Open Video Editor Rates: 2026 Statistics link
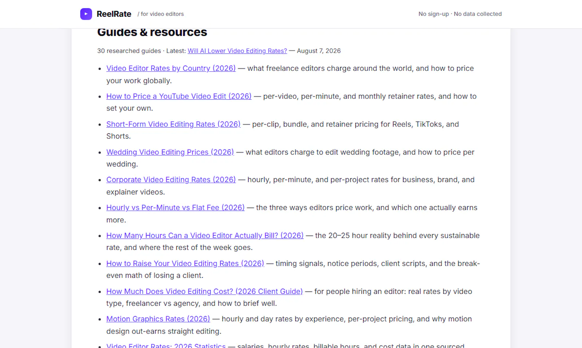The width and height of the screenshot is (582, 348). click(x=166, y=345)
